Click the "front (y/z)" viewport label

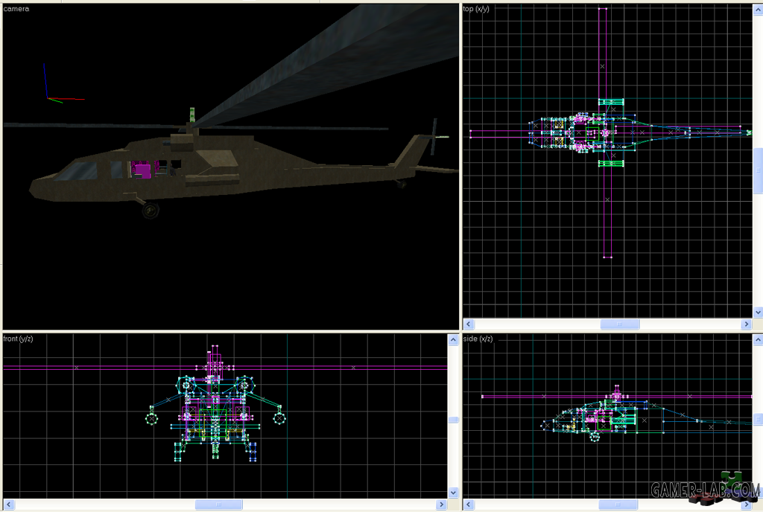pyautogui.click(x=18, y=339)
